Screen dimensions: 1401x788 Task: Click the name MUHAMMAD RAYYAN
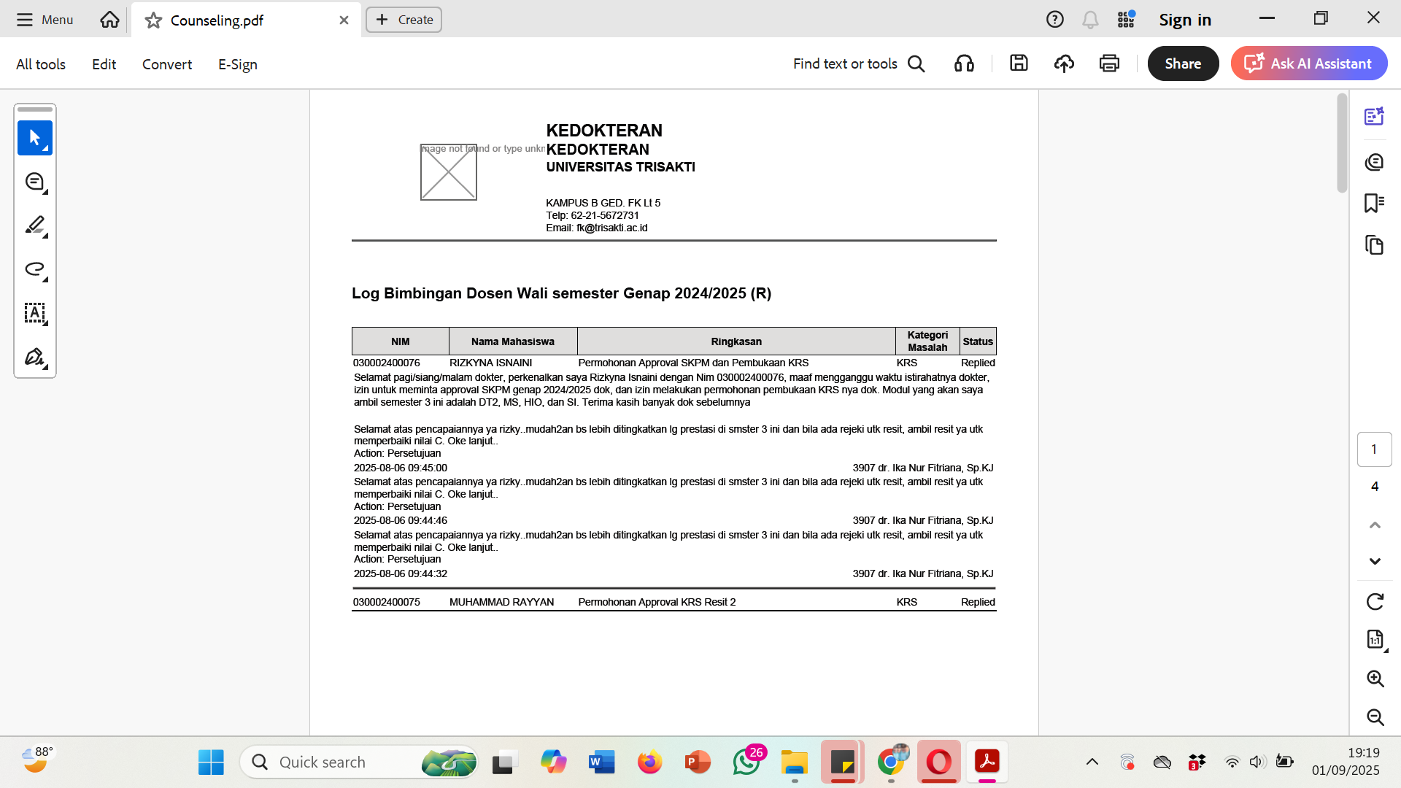(x=502, y=602)
